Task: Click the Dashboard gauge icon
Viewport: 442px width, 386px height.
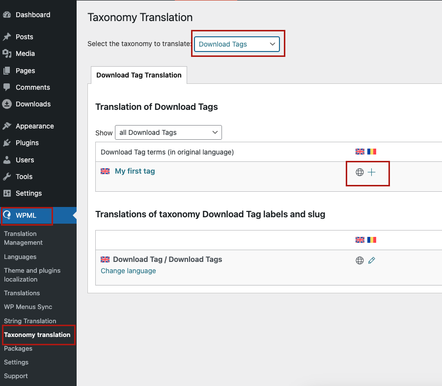Action: (7, 15)
